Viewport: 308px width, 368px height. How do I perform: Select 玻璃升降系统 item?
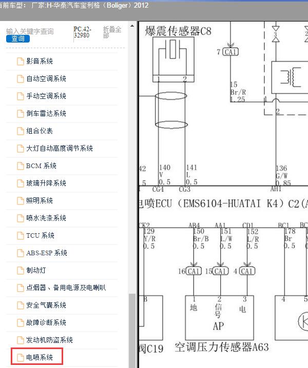point(46,183)
